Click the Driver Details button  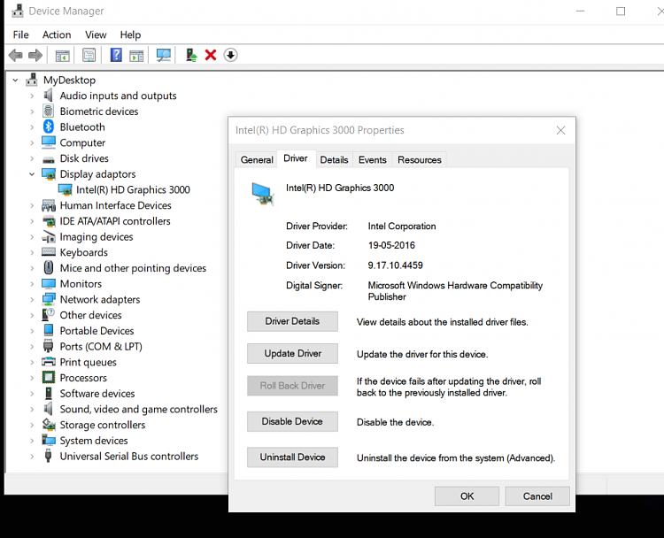(x=292, y=321)
